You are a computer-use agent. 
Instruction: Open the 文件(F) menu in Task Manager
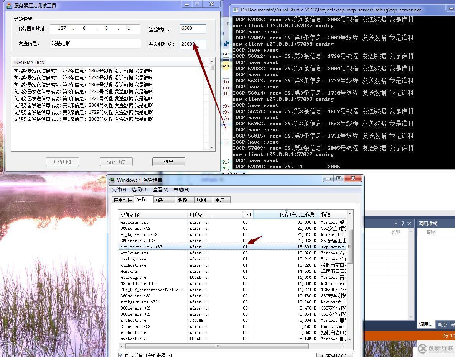(119, 190)
